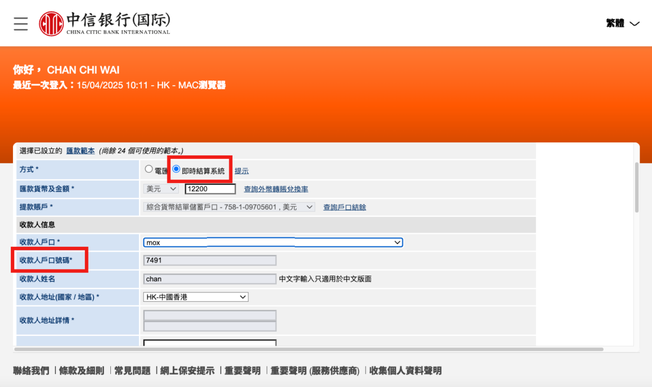This screenshot has height=387, width=652.
Task: Expand the 美元 currency dropdown
Action: [x=161, y=189]
